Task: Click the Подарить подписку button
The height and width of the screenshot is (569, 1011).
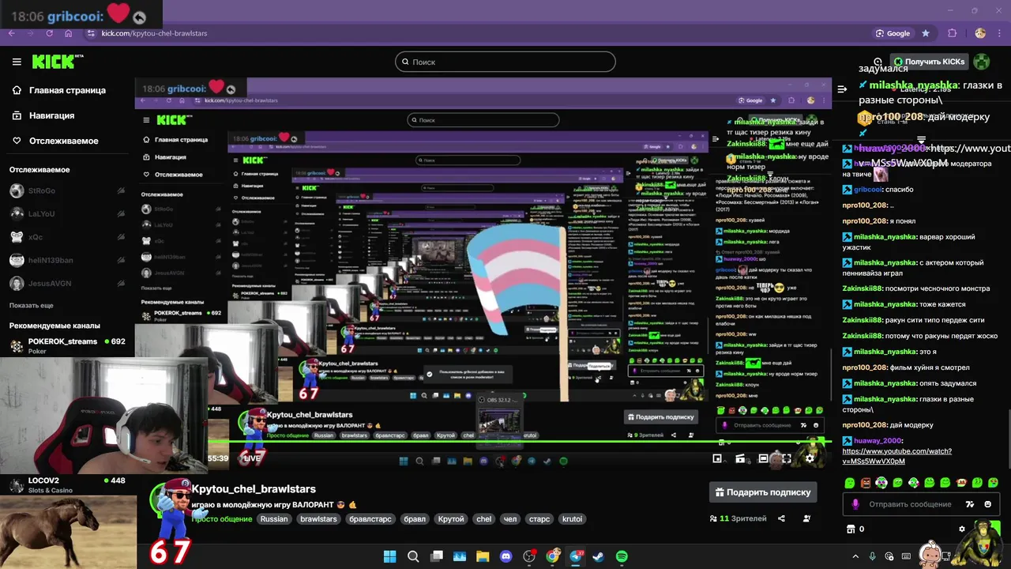Action: (763, 492)
